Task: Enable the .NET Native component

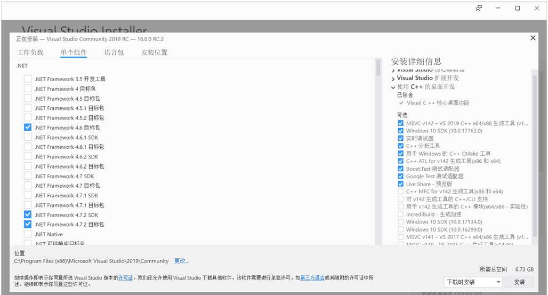Action: 28,234
